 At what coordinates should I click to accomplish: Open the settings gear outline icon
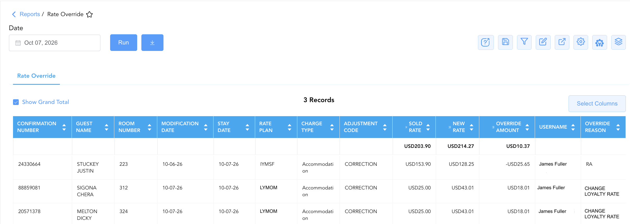pos(581,42)
